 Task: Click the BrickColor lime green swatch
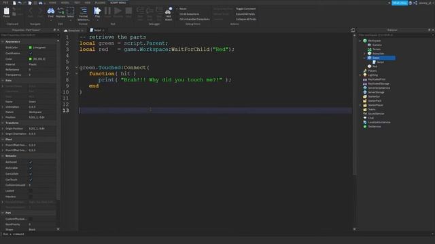30,47
